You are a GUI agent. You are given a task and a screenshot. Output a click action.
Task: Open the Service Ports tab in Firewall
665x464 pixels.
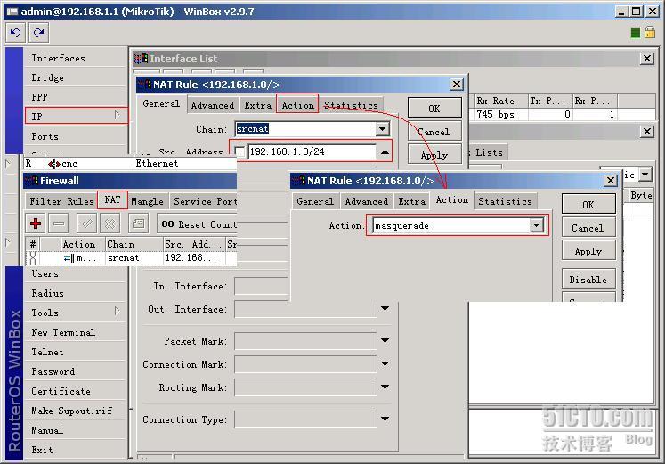(x=204, y=201)
